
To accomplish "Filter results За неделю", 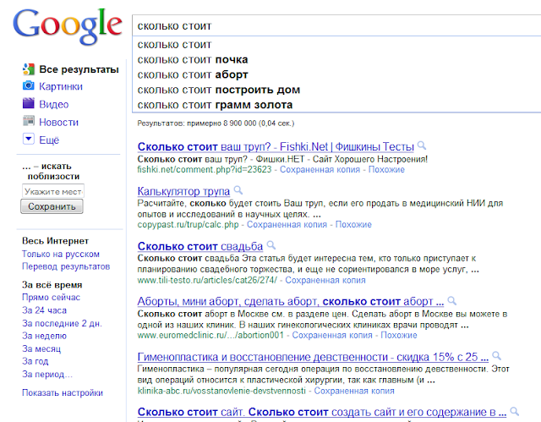I will [x=44, y=336].
